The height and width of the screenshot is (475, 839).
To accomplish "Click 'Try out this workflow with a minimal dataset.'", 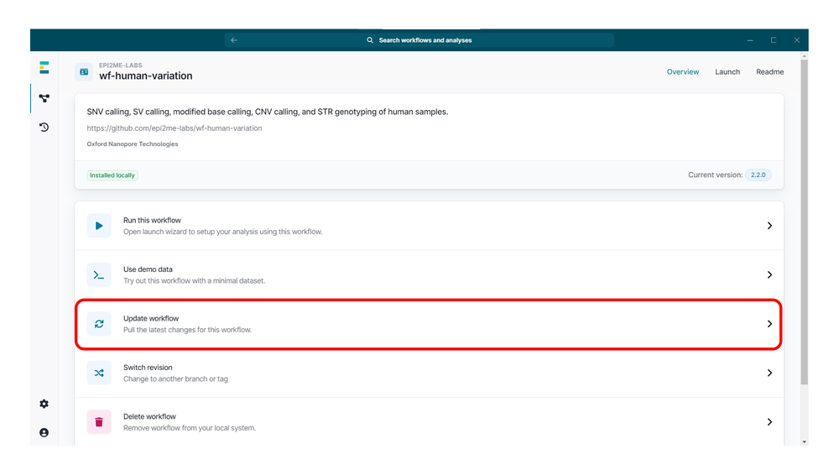I will pos(195,280).
